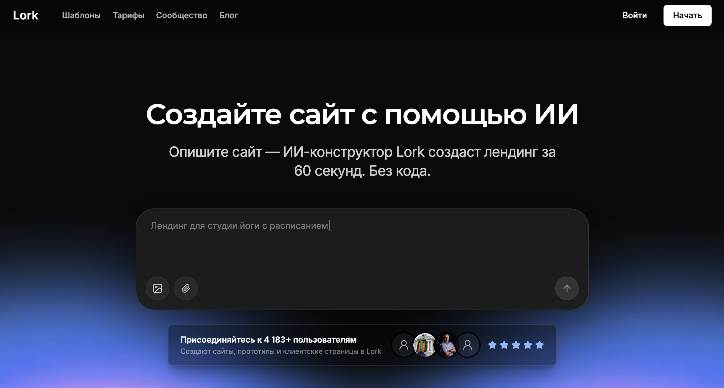Click the image upload icon
724x388 pixels.
point(158,288)
